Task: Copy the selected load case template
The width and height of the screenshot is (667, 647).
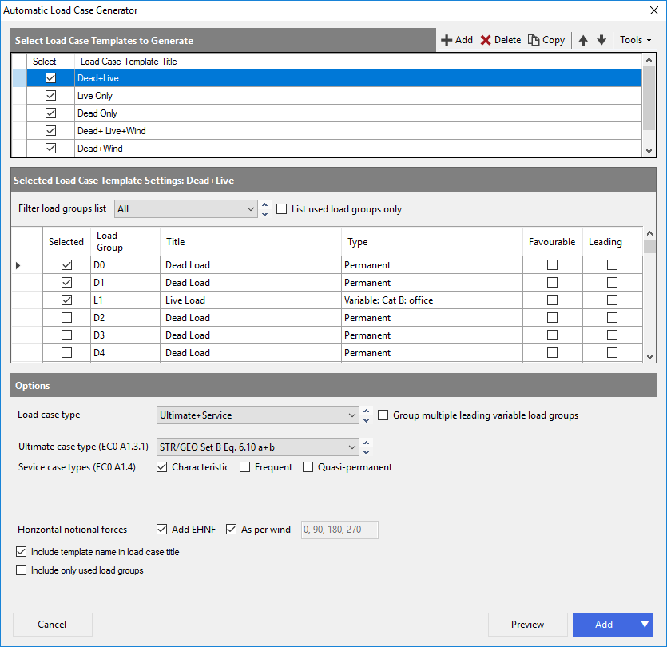Action: (546, 40)
